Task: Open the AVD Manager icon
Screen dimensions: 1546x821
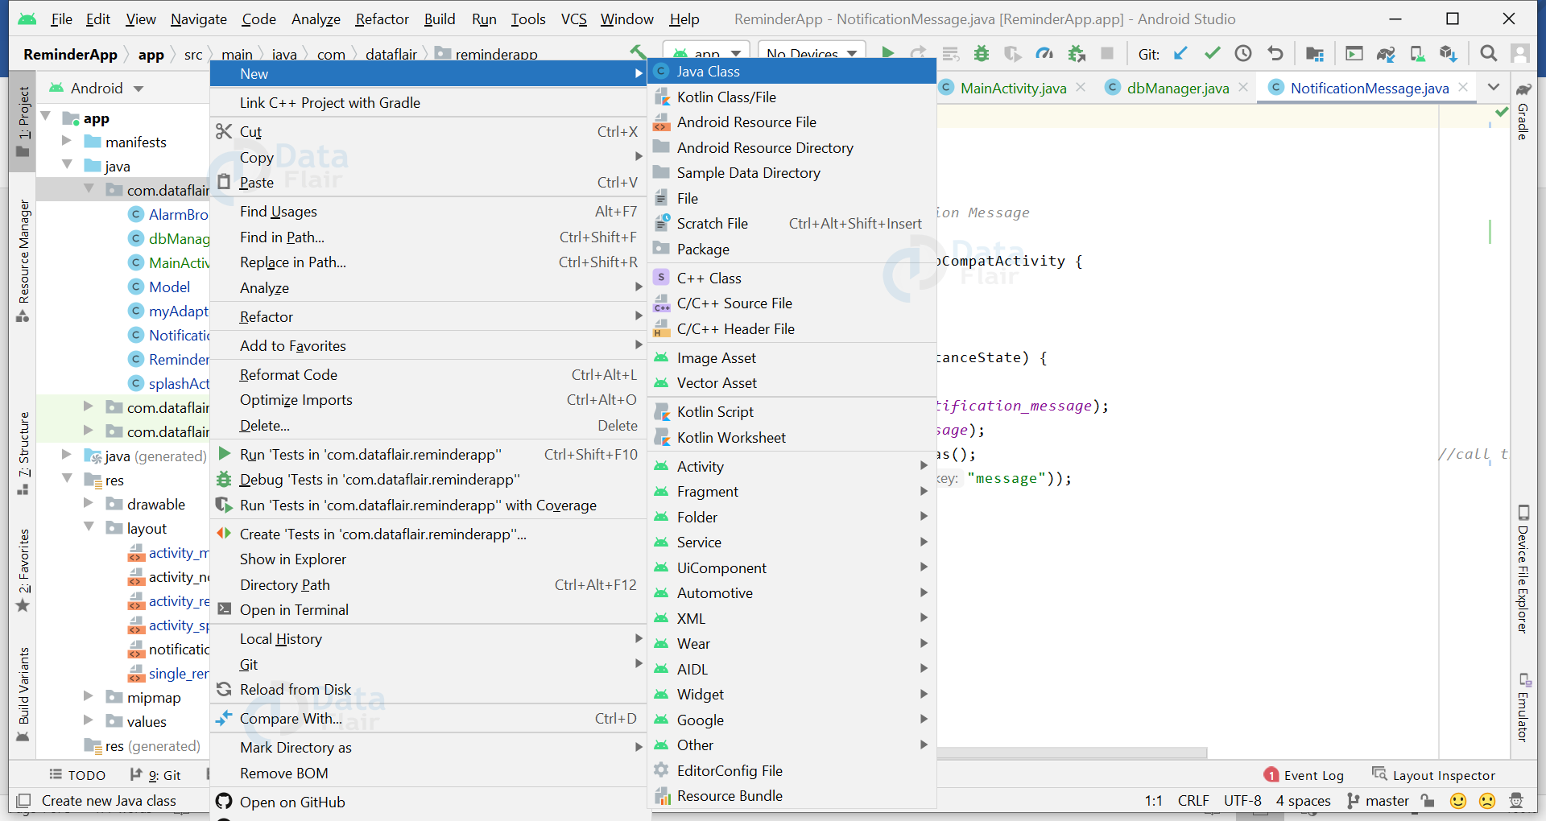Action: pyautogui.click(x=1417, y=54)
